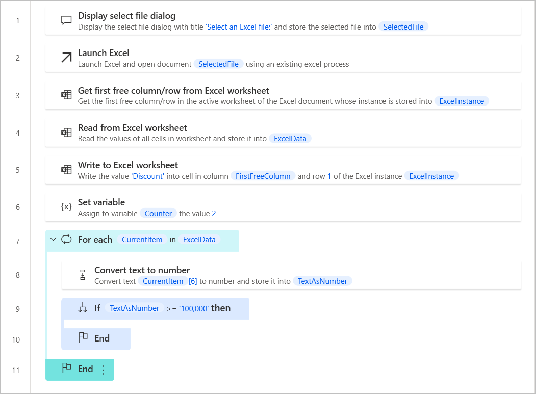Click the Counter variable chip

point(158,213)
